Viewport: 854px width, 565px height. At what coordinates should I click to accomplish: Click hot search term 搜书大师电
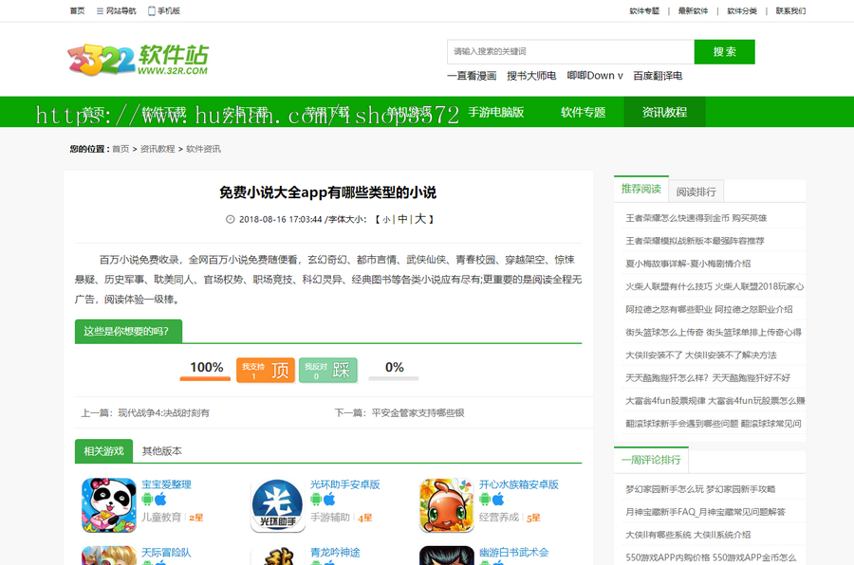pos(531,76)
